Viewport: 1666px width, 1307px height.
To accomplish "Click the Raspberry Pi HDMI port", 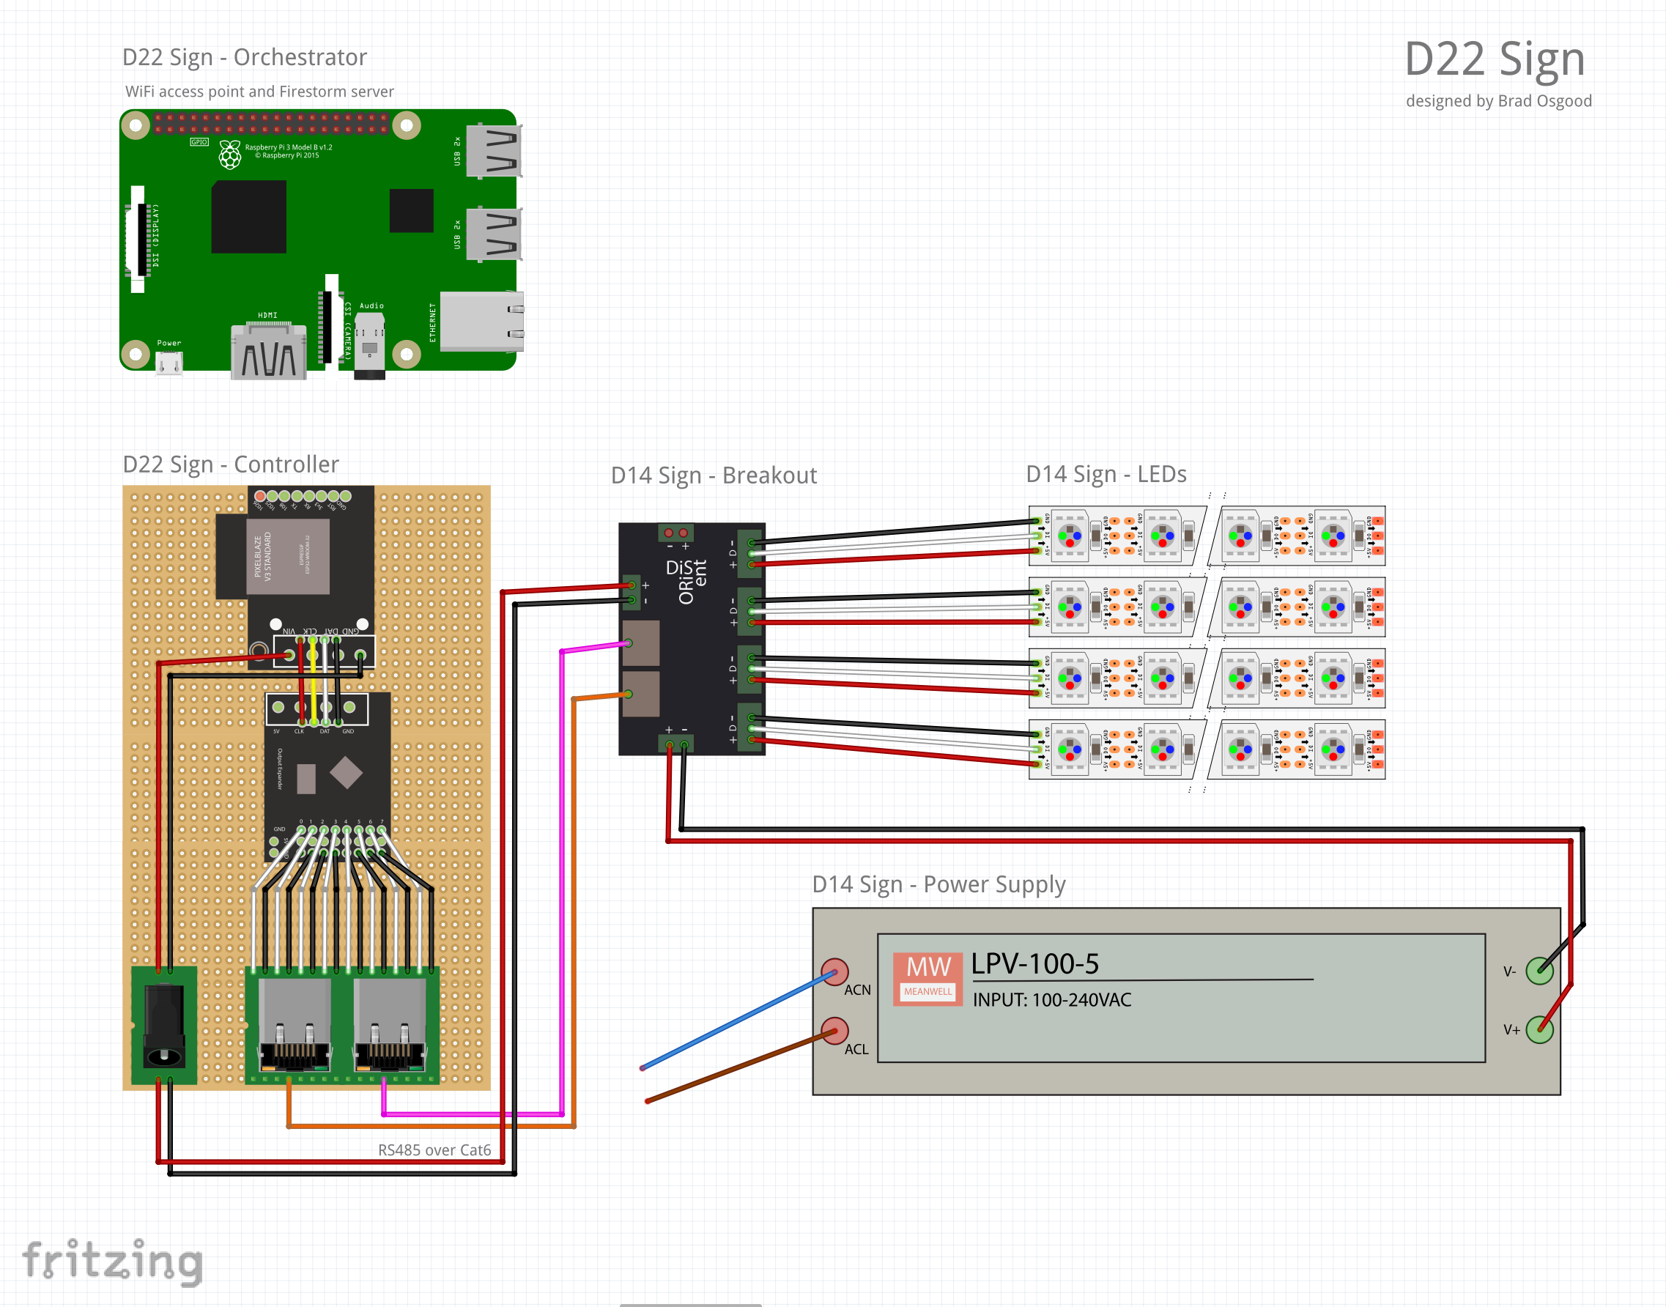I will pos(269,353).
